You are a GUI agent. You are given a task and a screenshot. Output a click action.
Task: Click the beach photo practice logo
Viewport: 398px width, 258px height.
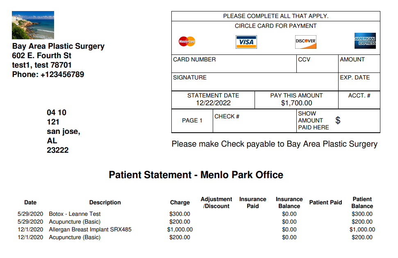[x=33, y=25]
